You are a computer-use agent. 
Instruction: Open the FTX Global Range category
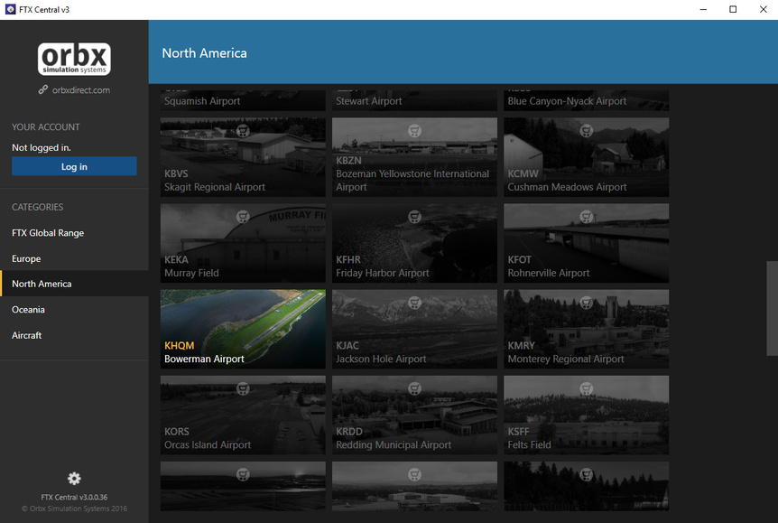50,233
